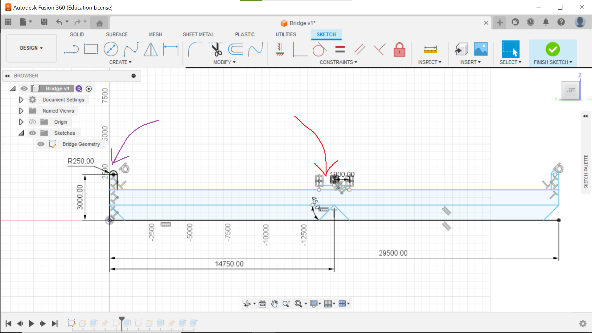Select the 2-Point Rectangle tool

tap(91, 49)
